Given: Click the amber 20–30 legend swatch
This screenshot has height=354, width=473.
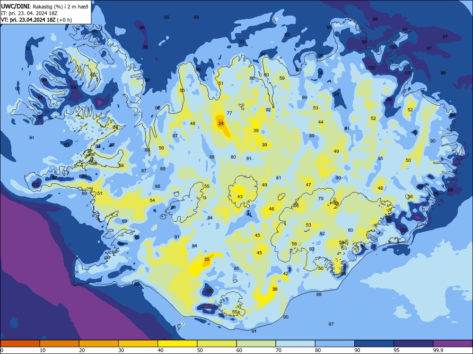Looking at the screenshot, I should (99, 344).
